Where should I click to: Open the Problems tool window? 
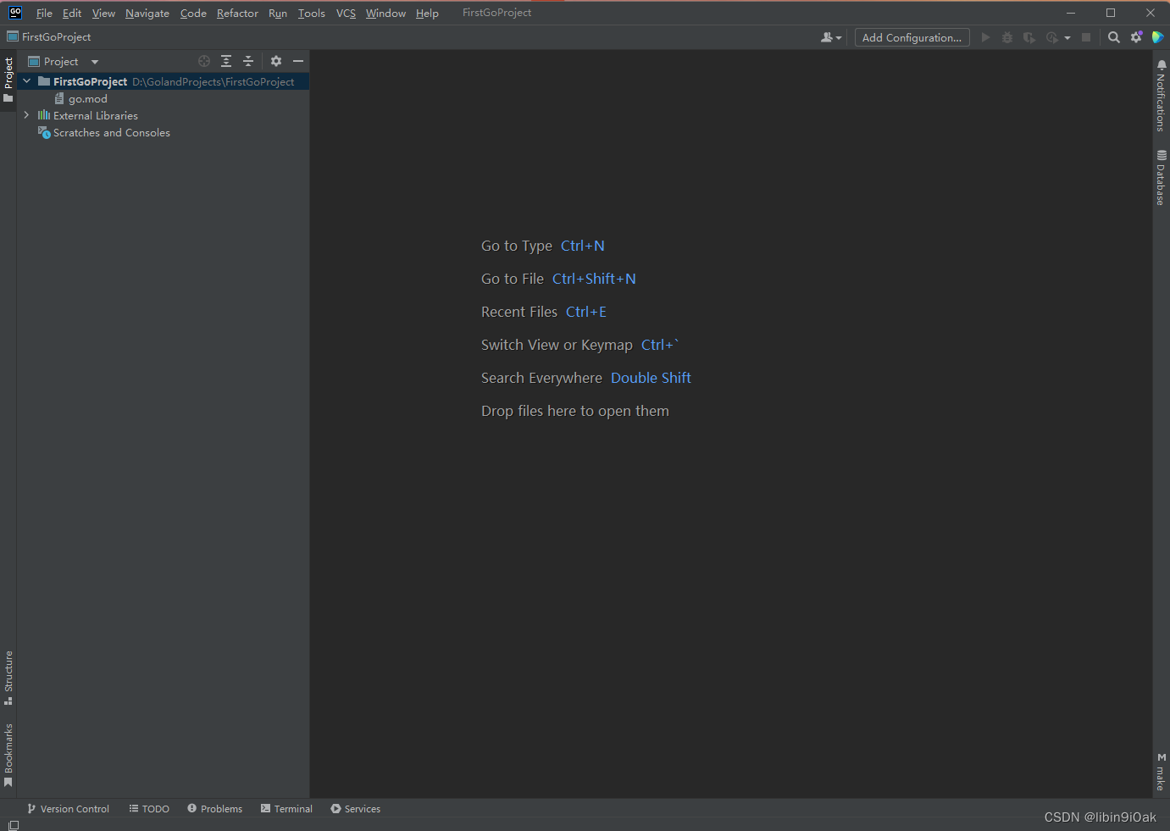[x=215, y=809]
